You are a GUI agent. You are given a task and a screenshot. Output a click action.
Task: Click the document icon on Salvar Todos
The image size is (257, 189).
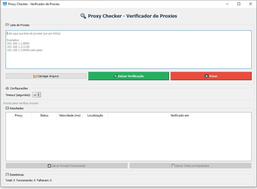(173, 166)
